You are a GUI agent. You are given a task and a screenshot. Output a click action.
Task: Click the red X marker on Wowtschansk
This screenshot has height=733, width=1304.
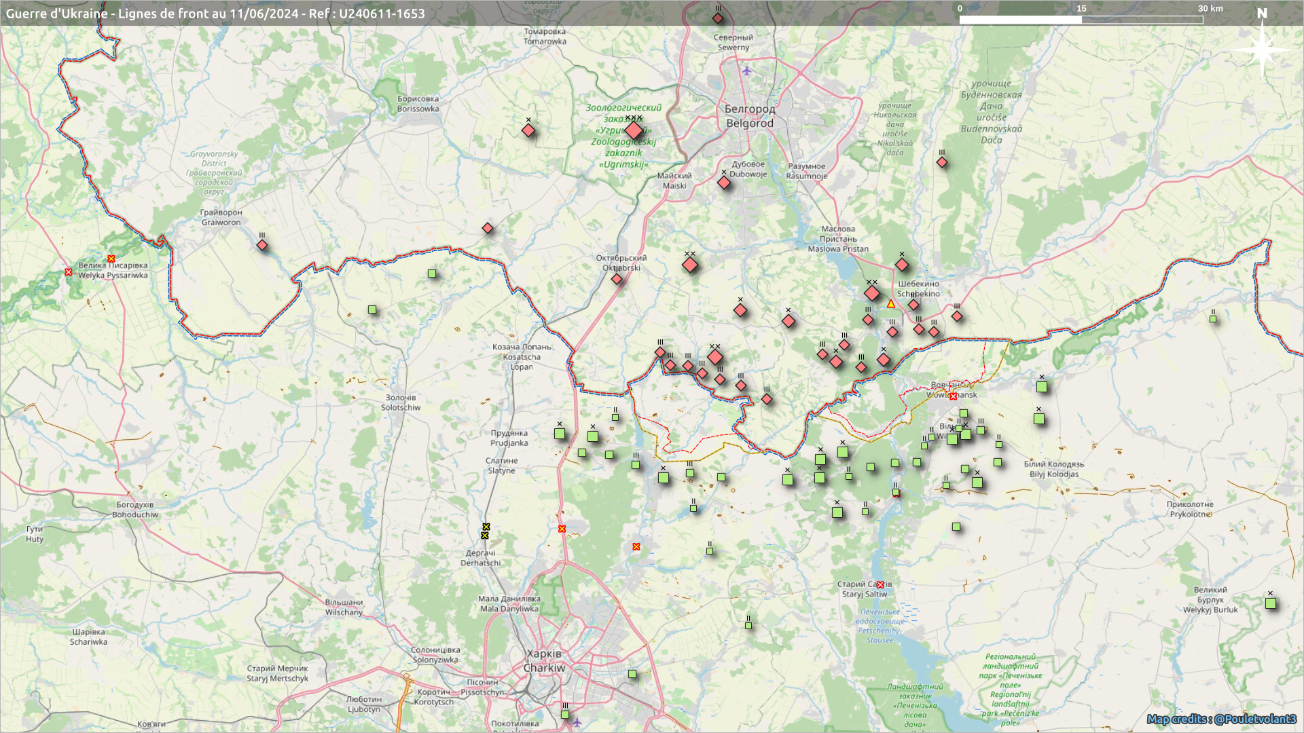pos(953,396)
